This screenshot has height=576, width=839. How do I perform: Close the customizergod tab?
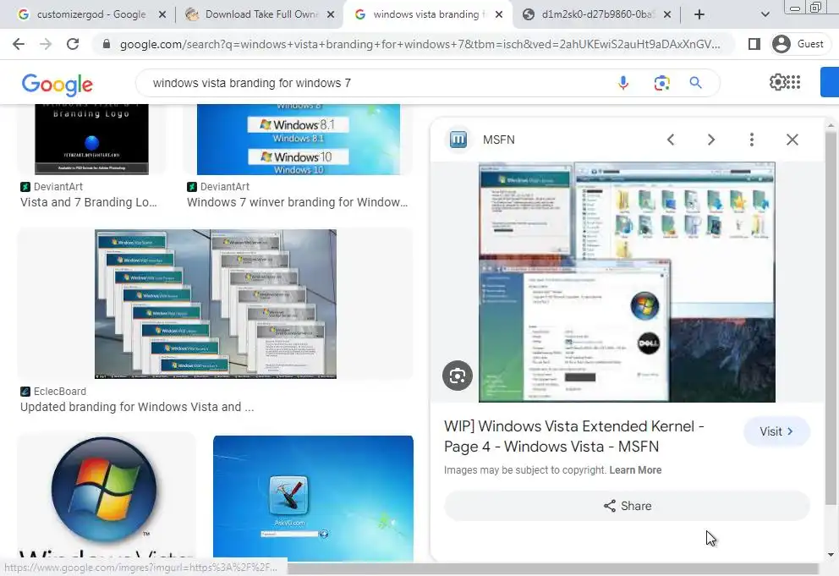point(162,15)
